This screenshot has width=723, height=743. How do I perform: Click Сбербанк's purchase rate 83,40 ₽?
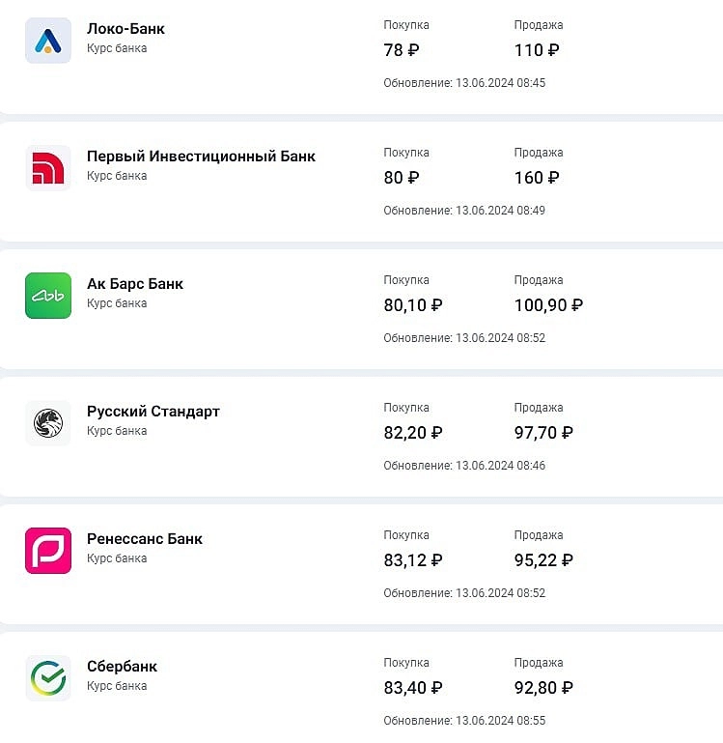point(413,688)
